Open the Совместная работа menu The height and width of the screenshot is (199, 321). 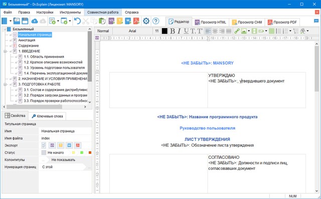[103, 12]
